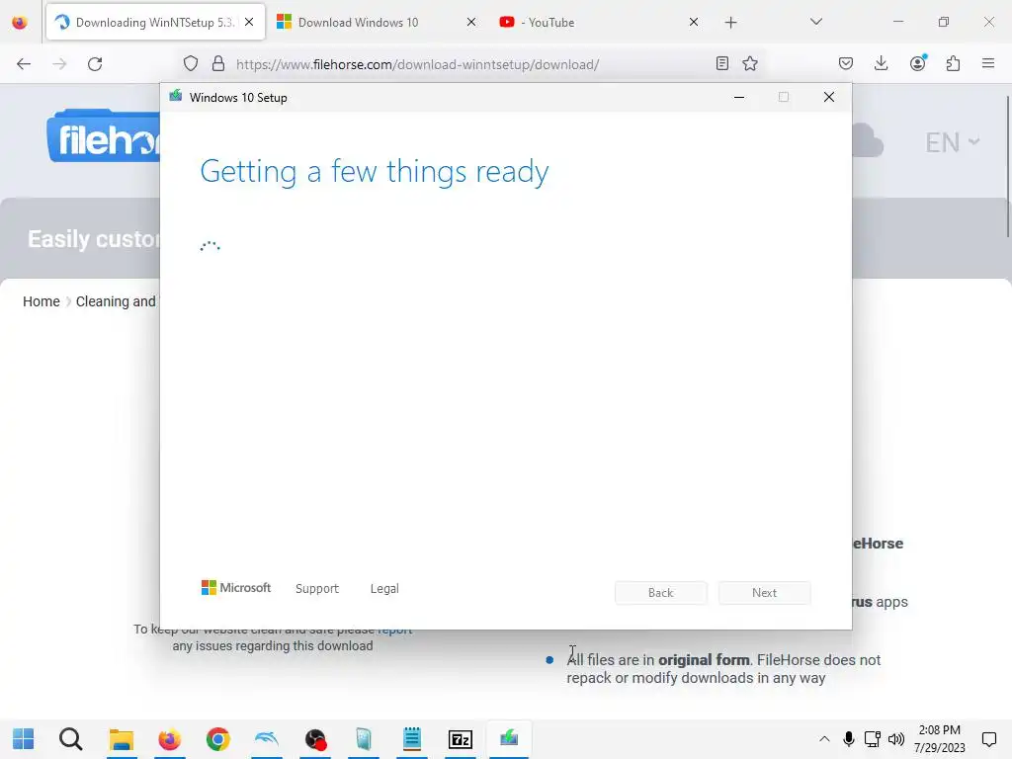Close the Downloading WinNTSetup tab
Image resolution: width=1012 pixels, height=759 pixels.
249,22
